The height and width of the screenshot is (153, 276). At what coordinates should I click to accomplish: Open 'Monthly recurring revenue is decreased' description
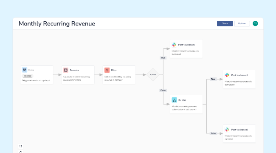[238, 83]
